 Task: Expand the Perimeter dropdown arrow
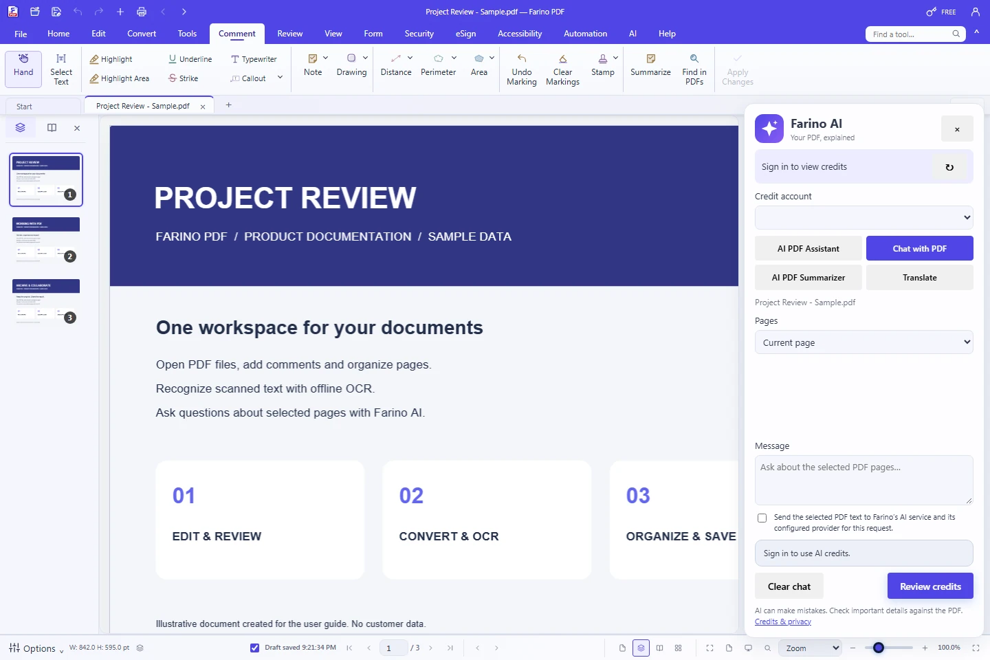point(454,58)
